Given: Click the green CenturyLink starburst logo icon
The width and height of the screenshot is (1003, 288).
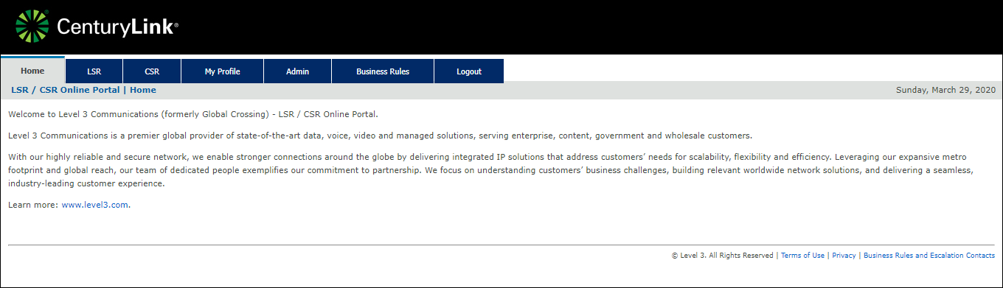Looking at the screenshot, I should tap(32, 27).
